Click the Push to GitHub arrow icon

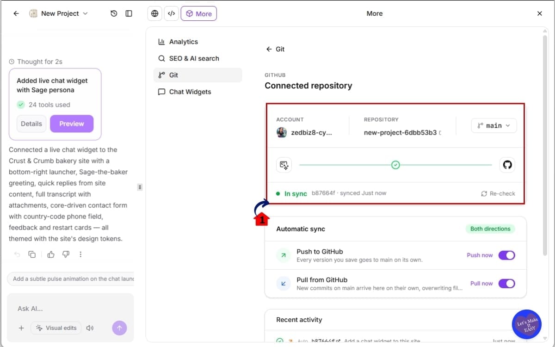[x=284, y=255]
